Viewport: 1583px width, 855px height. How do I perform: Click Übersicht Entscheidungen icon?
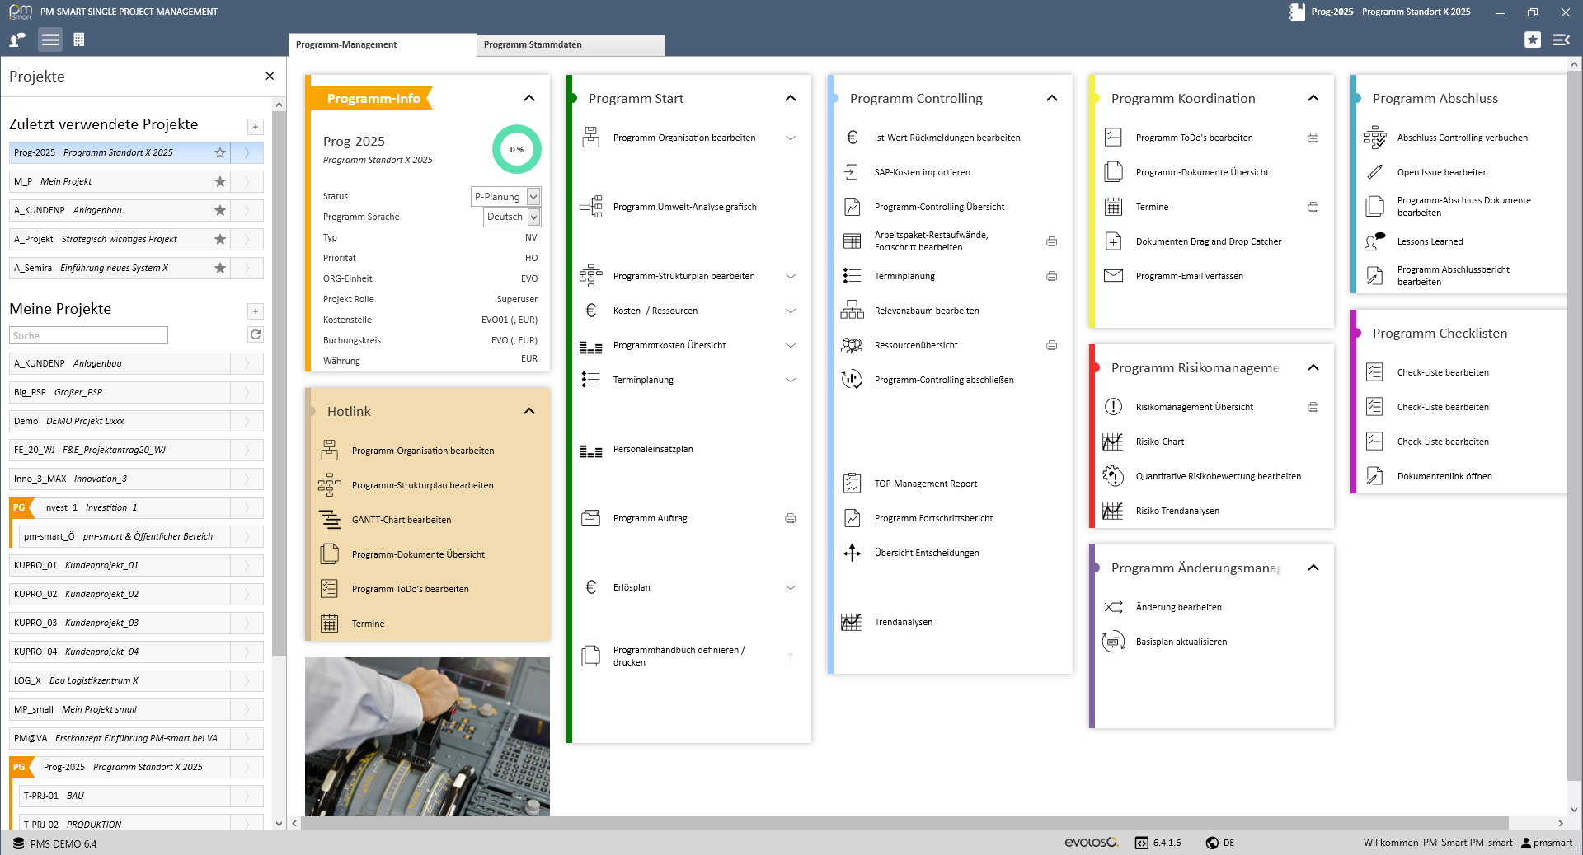[852, 553]
